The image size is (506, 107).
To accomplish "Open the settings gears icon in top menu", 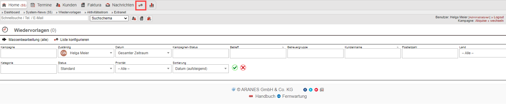I will pyautogui.click(x=141, y=5).
